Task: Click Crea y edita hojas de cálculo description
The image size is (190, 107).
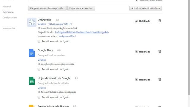Action: 53,83
